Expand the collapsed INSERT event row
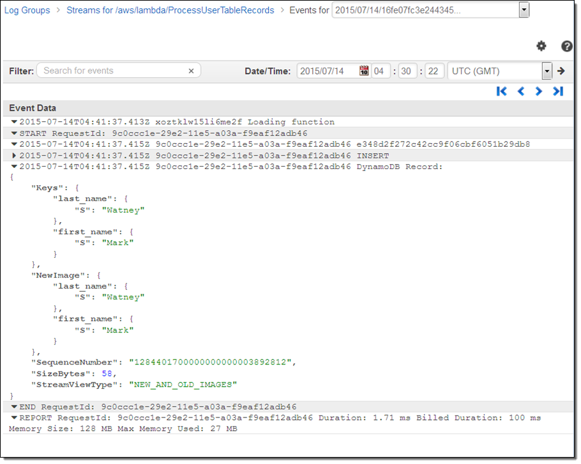The width and height of the screenshot is (581, 464). (x=14, y=156)
